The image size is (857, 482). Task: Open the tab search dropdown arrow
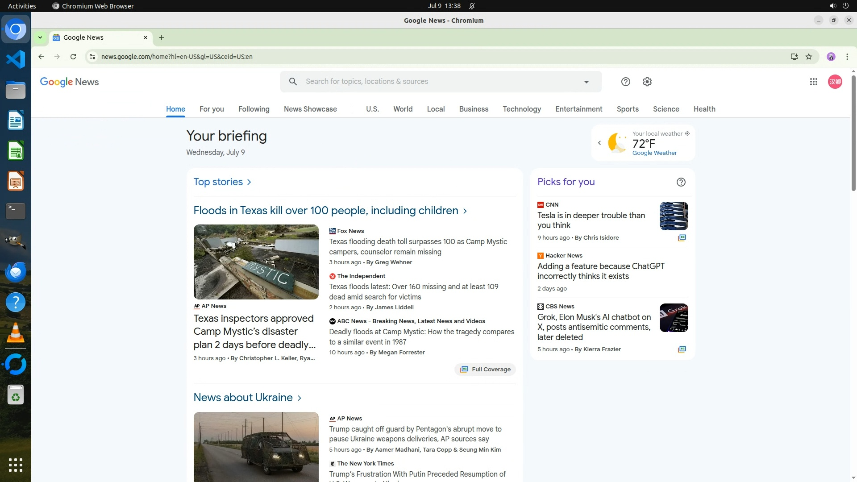[x=40, y=37]
